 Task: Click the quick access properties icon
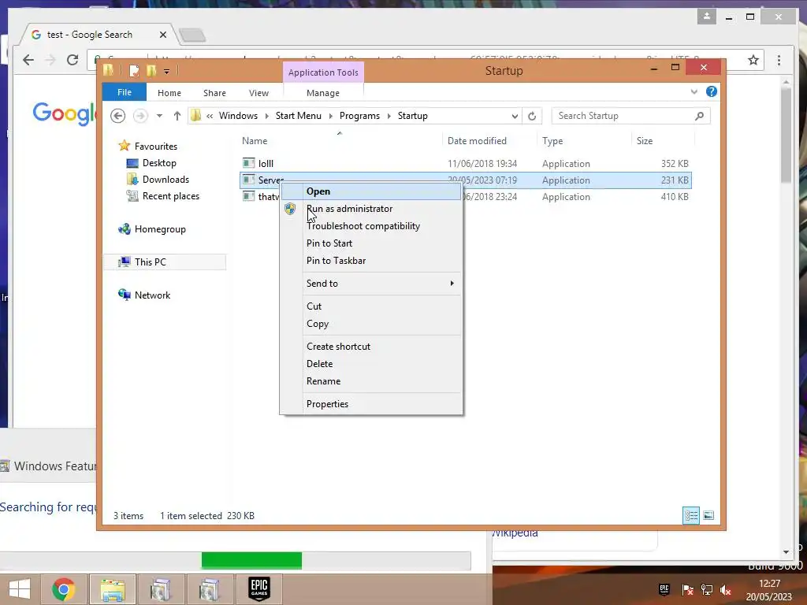pos(134,70)
